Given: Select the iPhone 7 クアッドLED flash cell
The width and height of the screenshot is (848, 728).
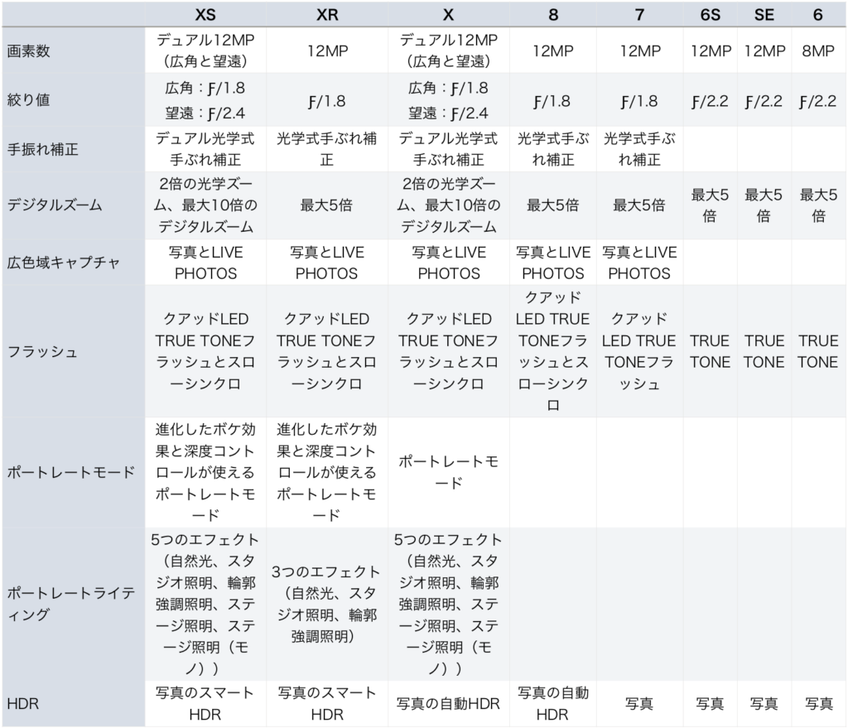Looking at the screenshot, I should [x=639, y=351].
